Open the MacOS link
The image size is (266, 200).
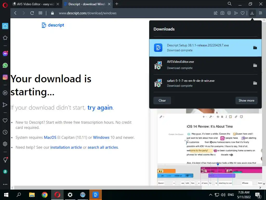[x=50, y=137]
